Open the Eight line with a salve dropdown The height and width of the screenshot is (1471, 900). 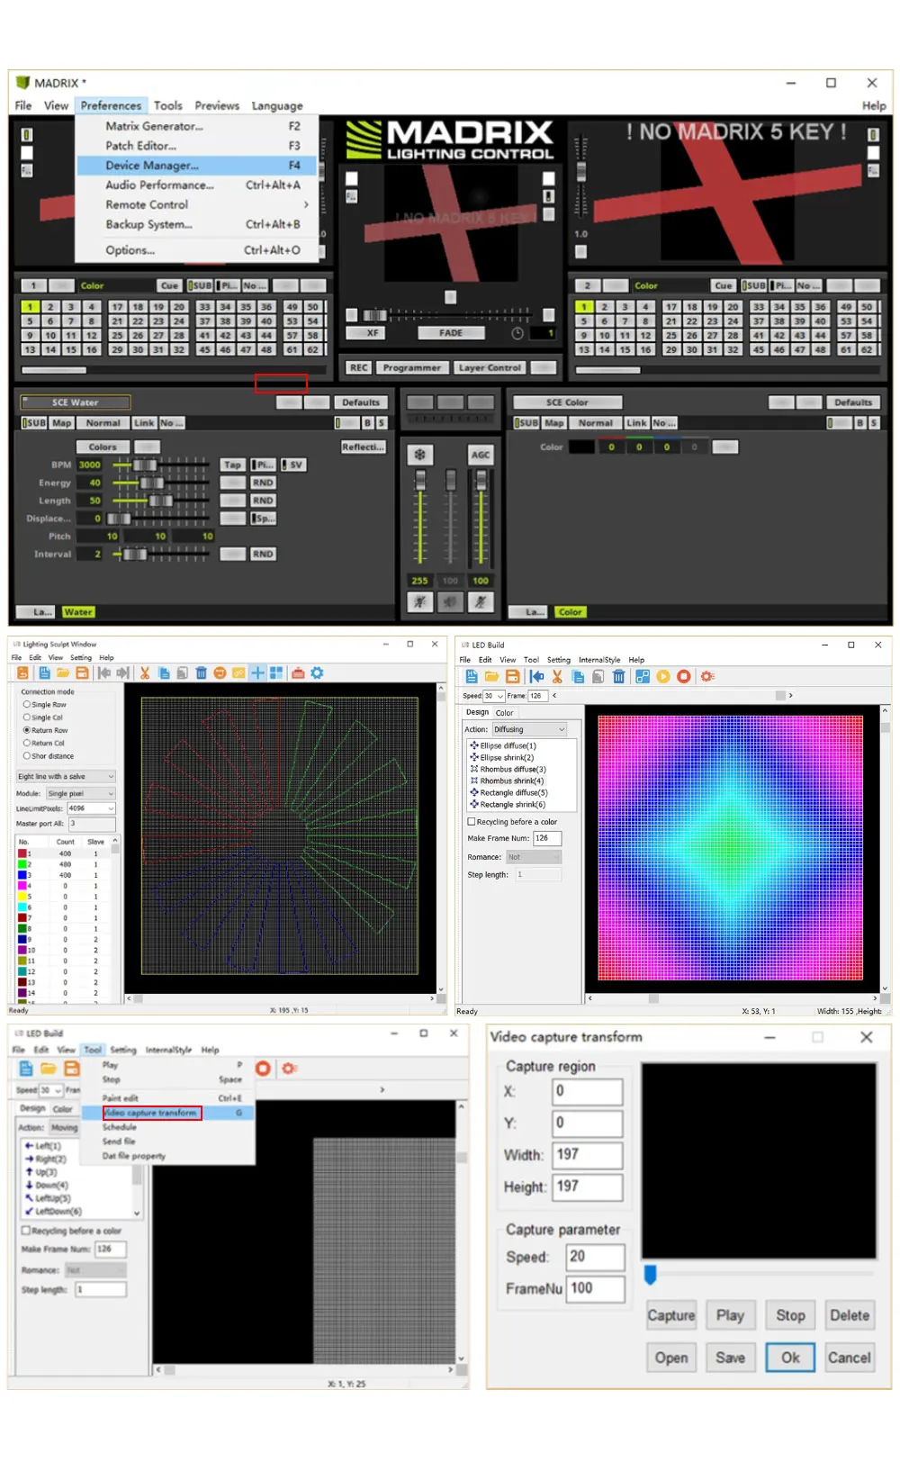click(66, 776)
